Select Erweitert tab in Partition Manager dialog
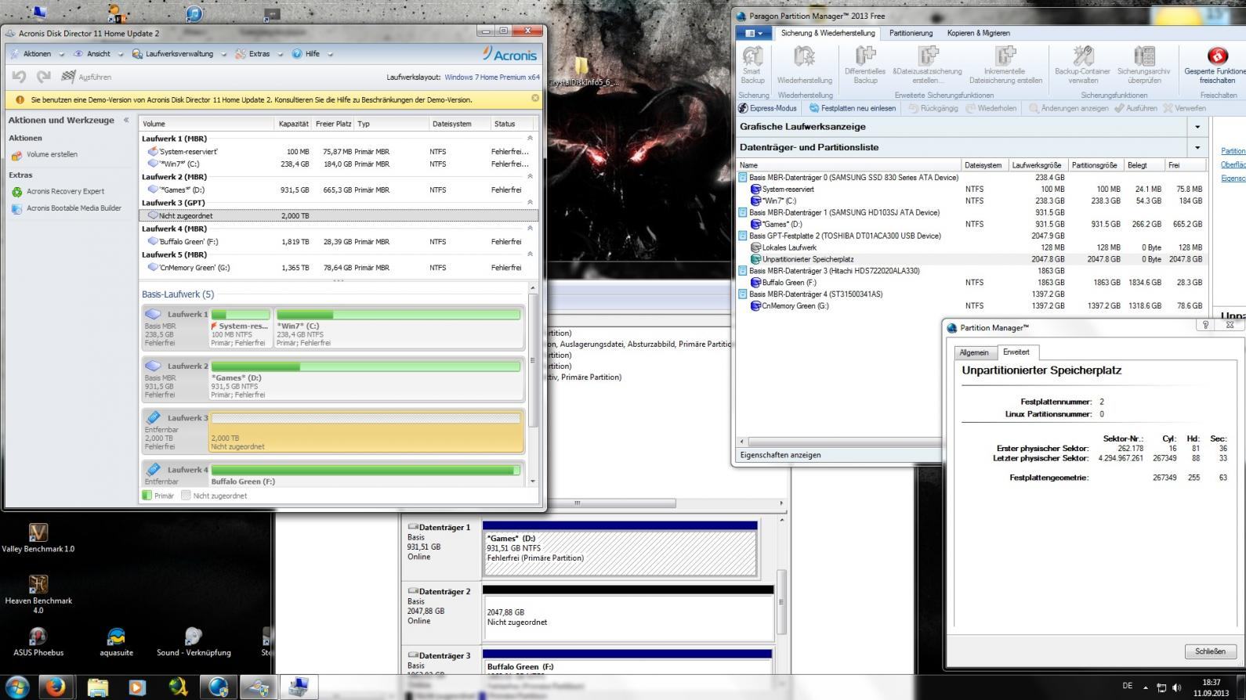1246x700 pixels. coord(1016,352)
